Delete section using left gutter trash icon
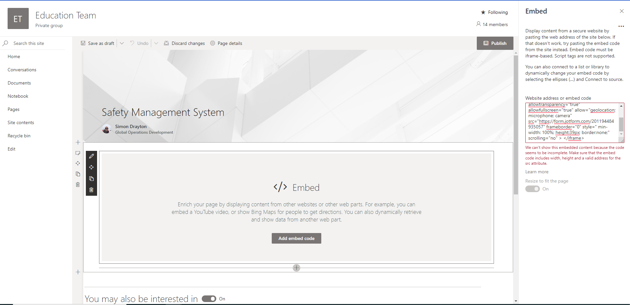Viewport: 630px width, 305px height. [78, 185]
